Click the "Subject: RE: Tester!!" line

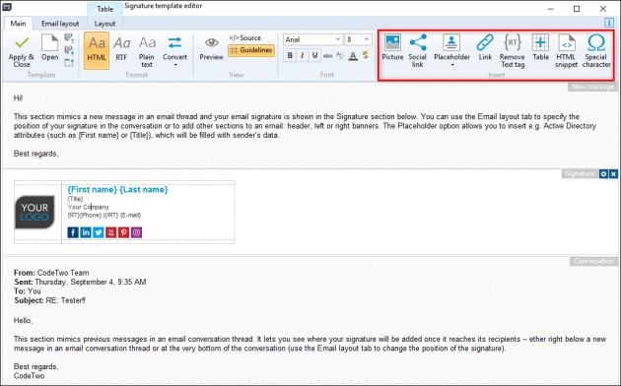[50, 300]
